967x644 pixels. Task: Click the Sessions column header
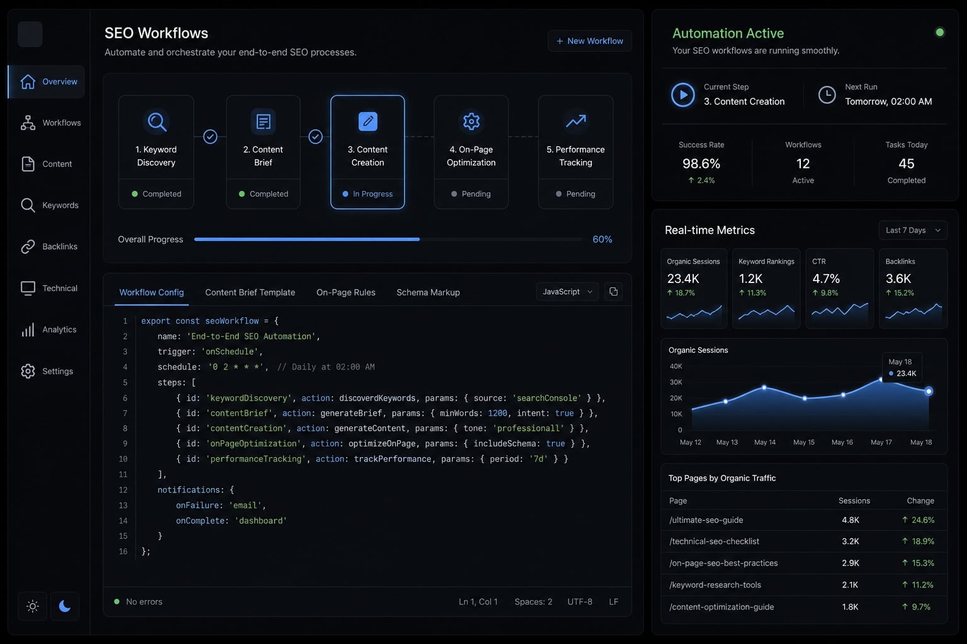(854, 501)
